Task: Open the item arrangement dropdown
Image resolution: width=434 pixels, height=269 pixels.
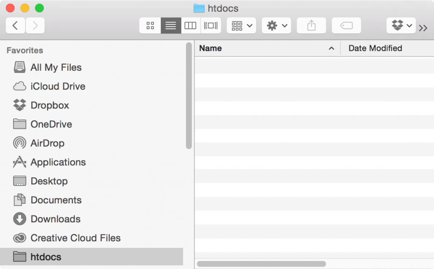Action: pyautogui.click(x=241, y=26)
